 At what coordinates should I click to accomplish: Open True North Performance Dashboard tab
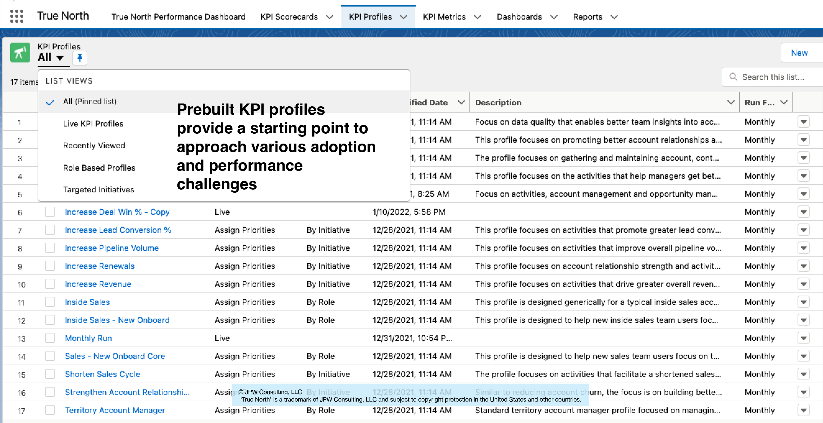[178, 16]
